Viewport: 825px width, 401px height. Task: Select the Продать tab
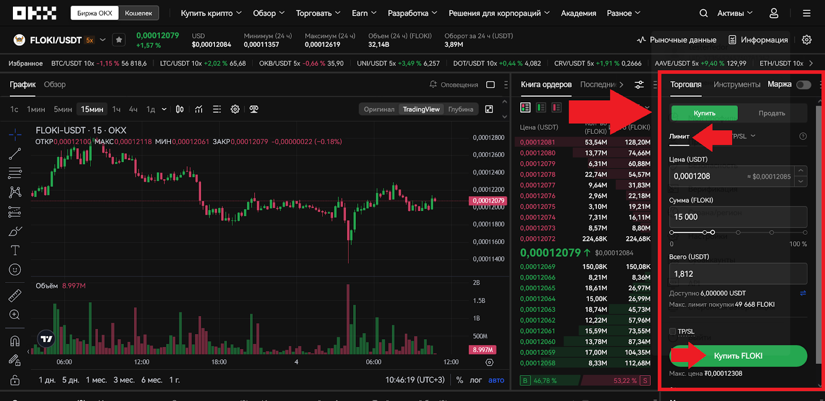(772, 113)
